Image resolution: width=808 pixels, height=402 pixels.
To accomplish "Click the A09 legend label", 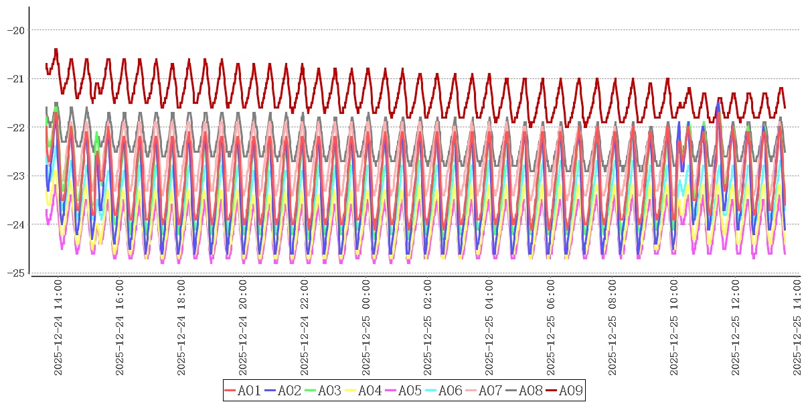I will (x=570, y=391).
